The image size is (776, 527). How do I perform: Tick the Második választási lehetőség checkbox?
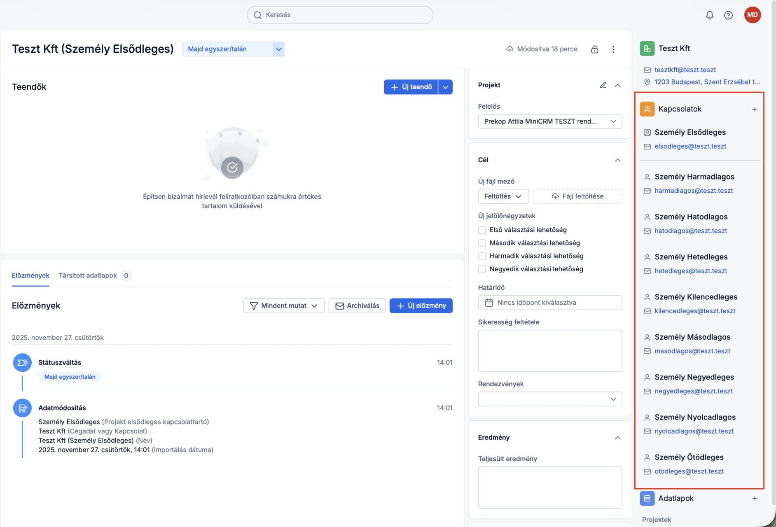482,243
